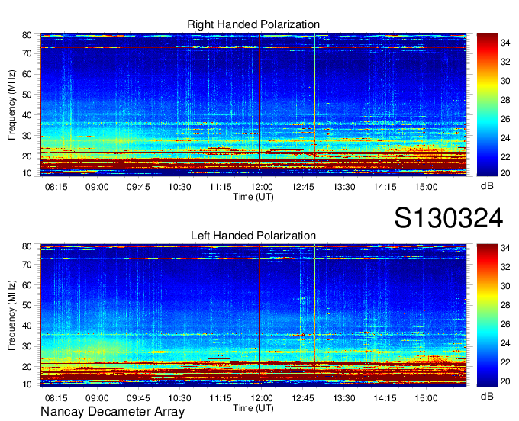519x421 pixels.
Task: Click the 50 MHz label on the top plot
Action: click(27, 95)
